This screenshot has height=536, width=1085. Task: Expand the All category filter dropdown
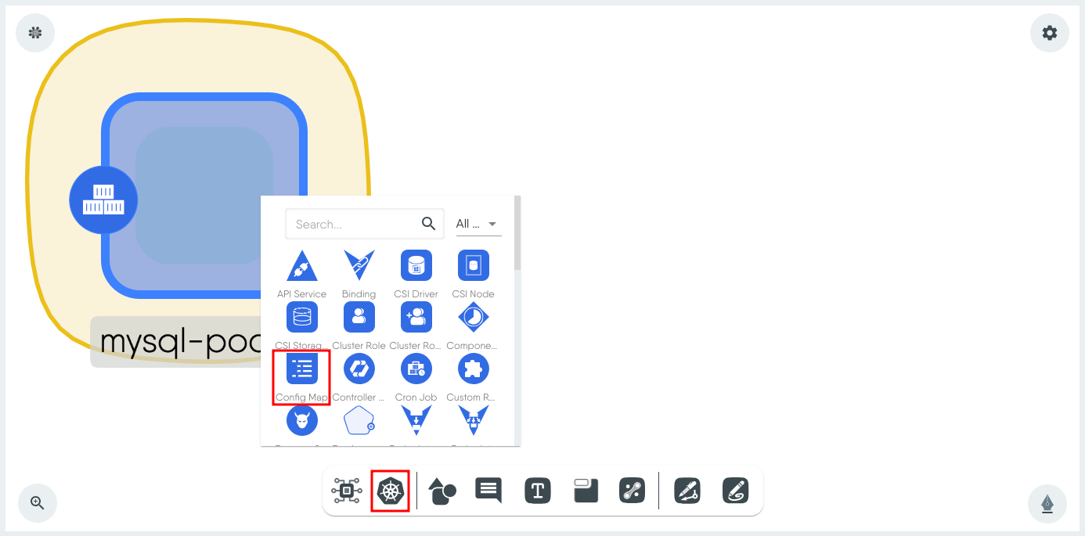tap(478, 224)
